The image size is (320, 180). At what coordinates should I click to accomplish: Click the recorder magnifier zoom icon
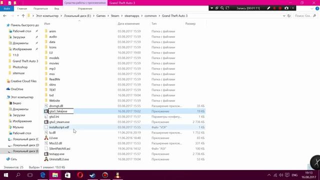[222, 8]
